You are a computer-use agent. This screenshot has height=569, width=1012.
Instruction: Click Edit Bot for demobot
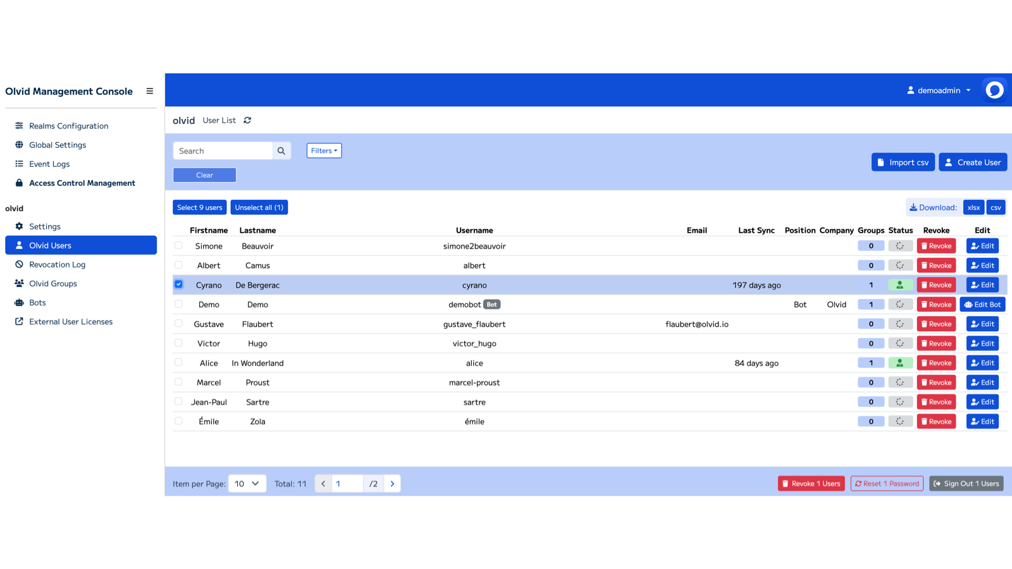click(x=982, y=305)
